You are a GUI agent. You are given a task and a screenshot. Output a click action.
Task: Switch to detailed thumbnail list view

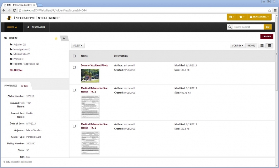[269, 46]
